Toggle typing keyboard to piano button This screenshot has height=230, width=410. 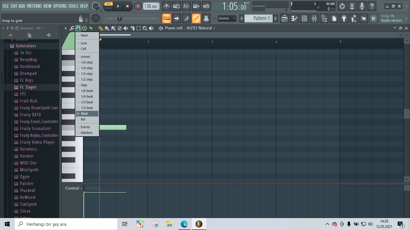(x=167, y=18)
